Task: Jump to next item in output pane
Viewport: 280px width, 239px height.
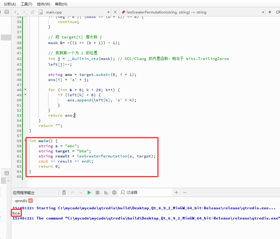Action: 81,193
